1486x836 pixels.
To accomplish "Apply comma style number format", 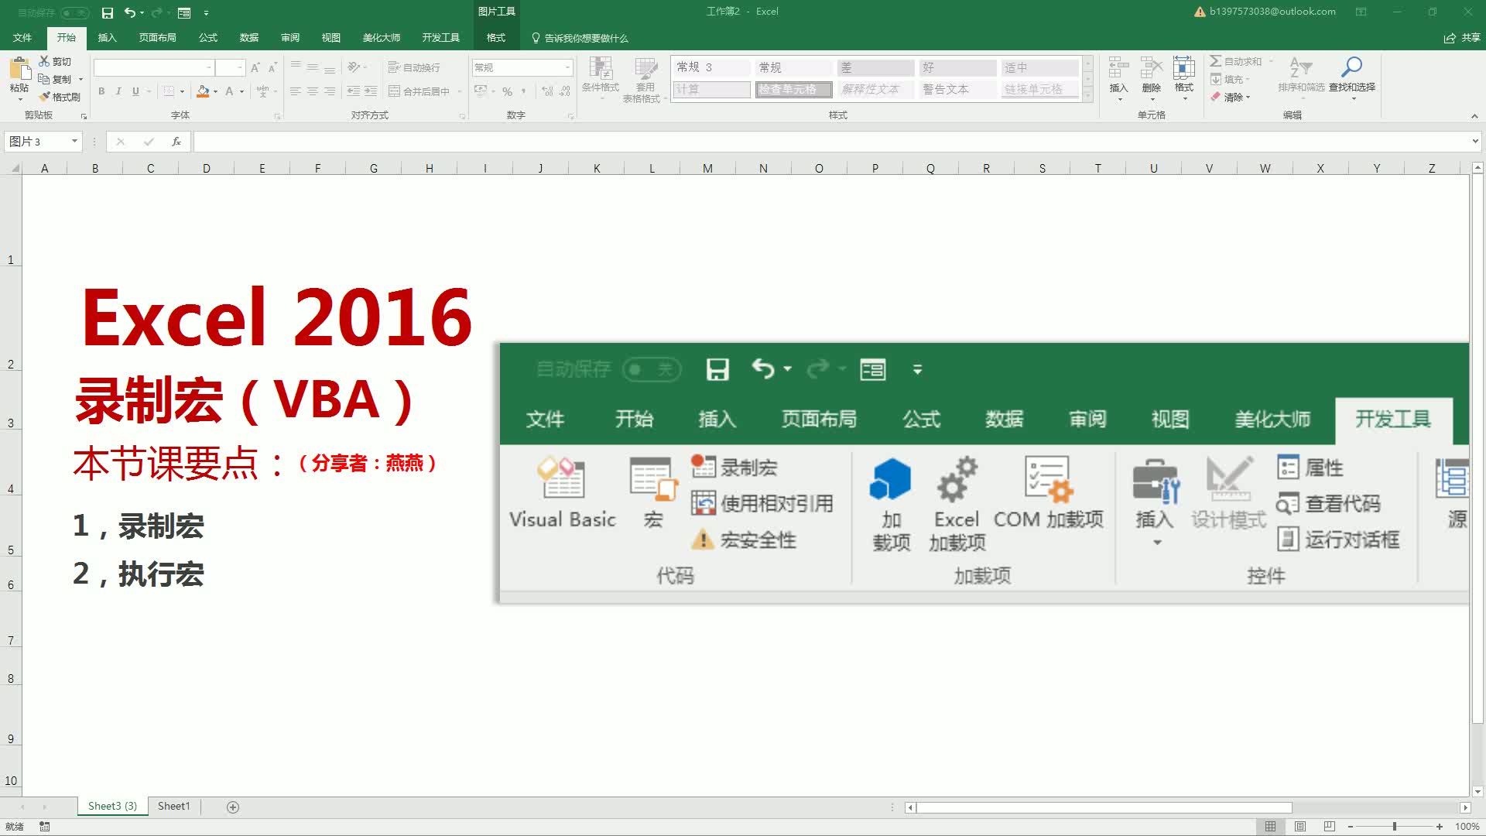I will tap(524, 91).
